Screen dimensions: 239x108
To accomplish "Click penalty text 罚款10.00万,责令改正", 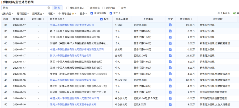I will (x=146, y=98).
